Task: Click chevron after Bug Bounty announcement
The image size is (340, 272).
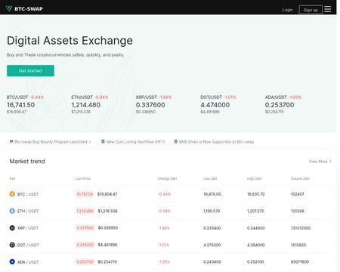Action: 90,142
